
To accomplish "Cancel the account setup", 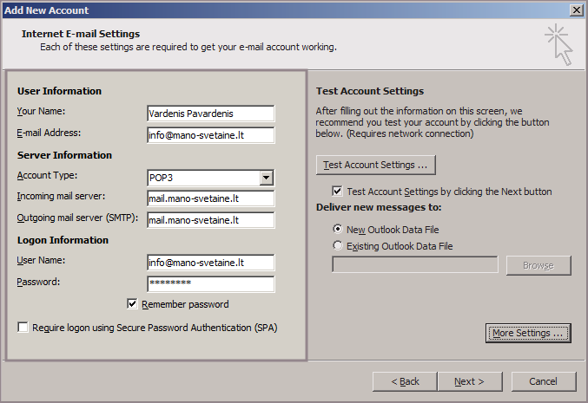I will tap(543, 381).
